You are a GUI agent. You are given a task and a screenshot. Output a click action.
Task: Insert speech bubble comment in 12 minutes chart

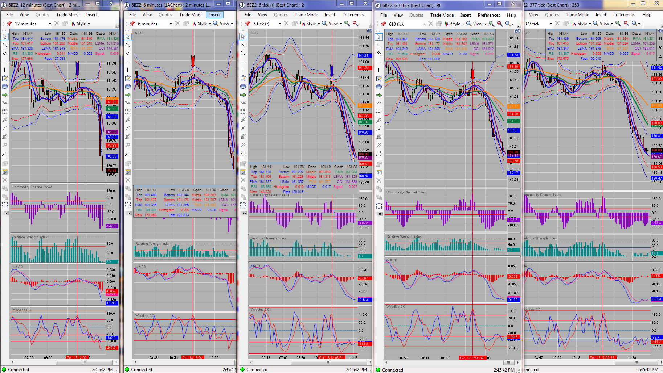[x=5, y=86]
